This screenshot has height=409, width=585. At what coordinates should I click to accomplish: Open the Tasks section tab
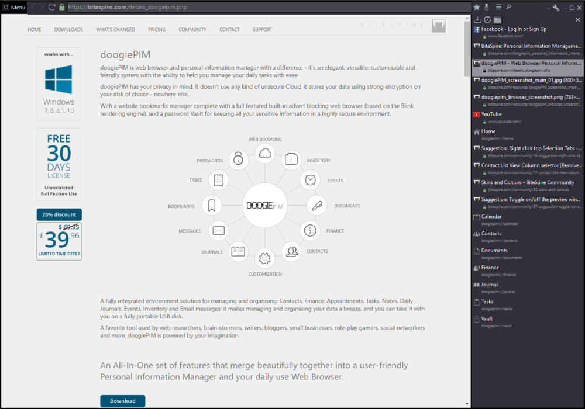[x=528, y=306]
